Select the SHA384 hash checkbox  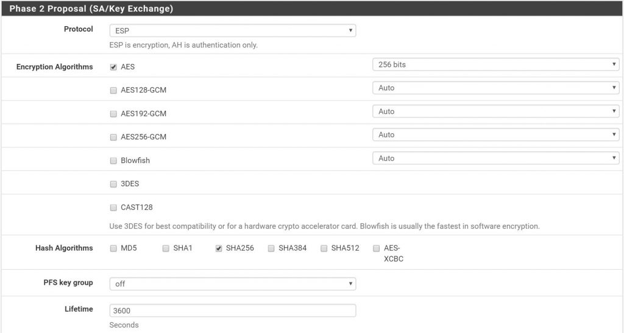271,248
